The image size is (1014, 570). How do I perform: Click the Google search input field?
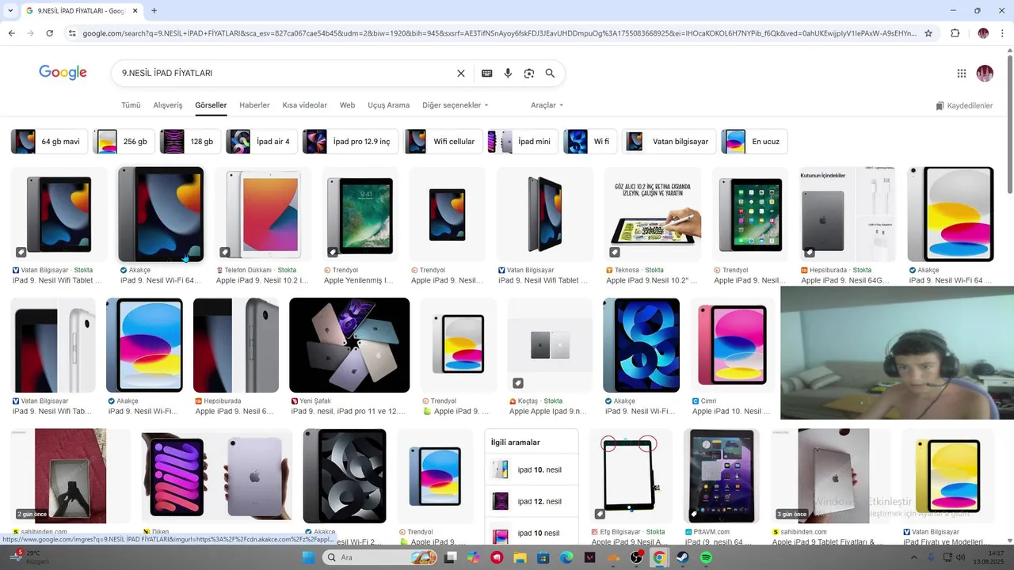point(285,73)
